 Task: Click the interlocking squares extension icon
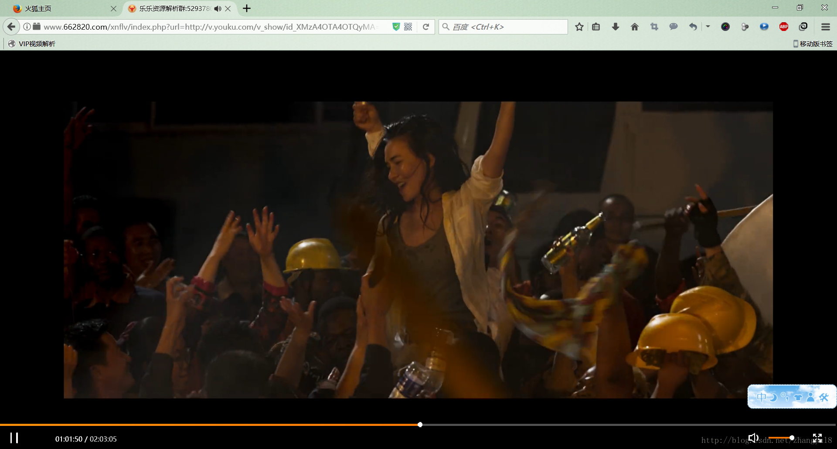pos(803,27)
